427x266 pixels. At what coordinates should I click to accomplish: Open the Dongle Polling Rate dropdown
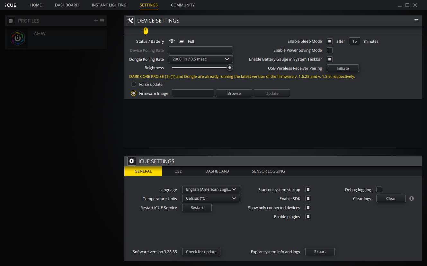pos(201,59)
